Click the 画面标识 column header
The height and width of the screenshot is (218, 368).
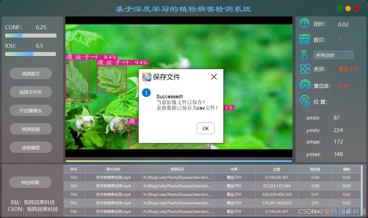(x=177, y=169)
